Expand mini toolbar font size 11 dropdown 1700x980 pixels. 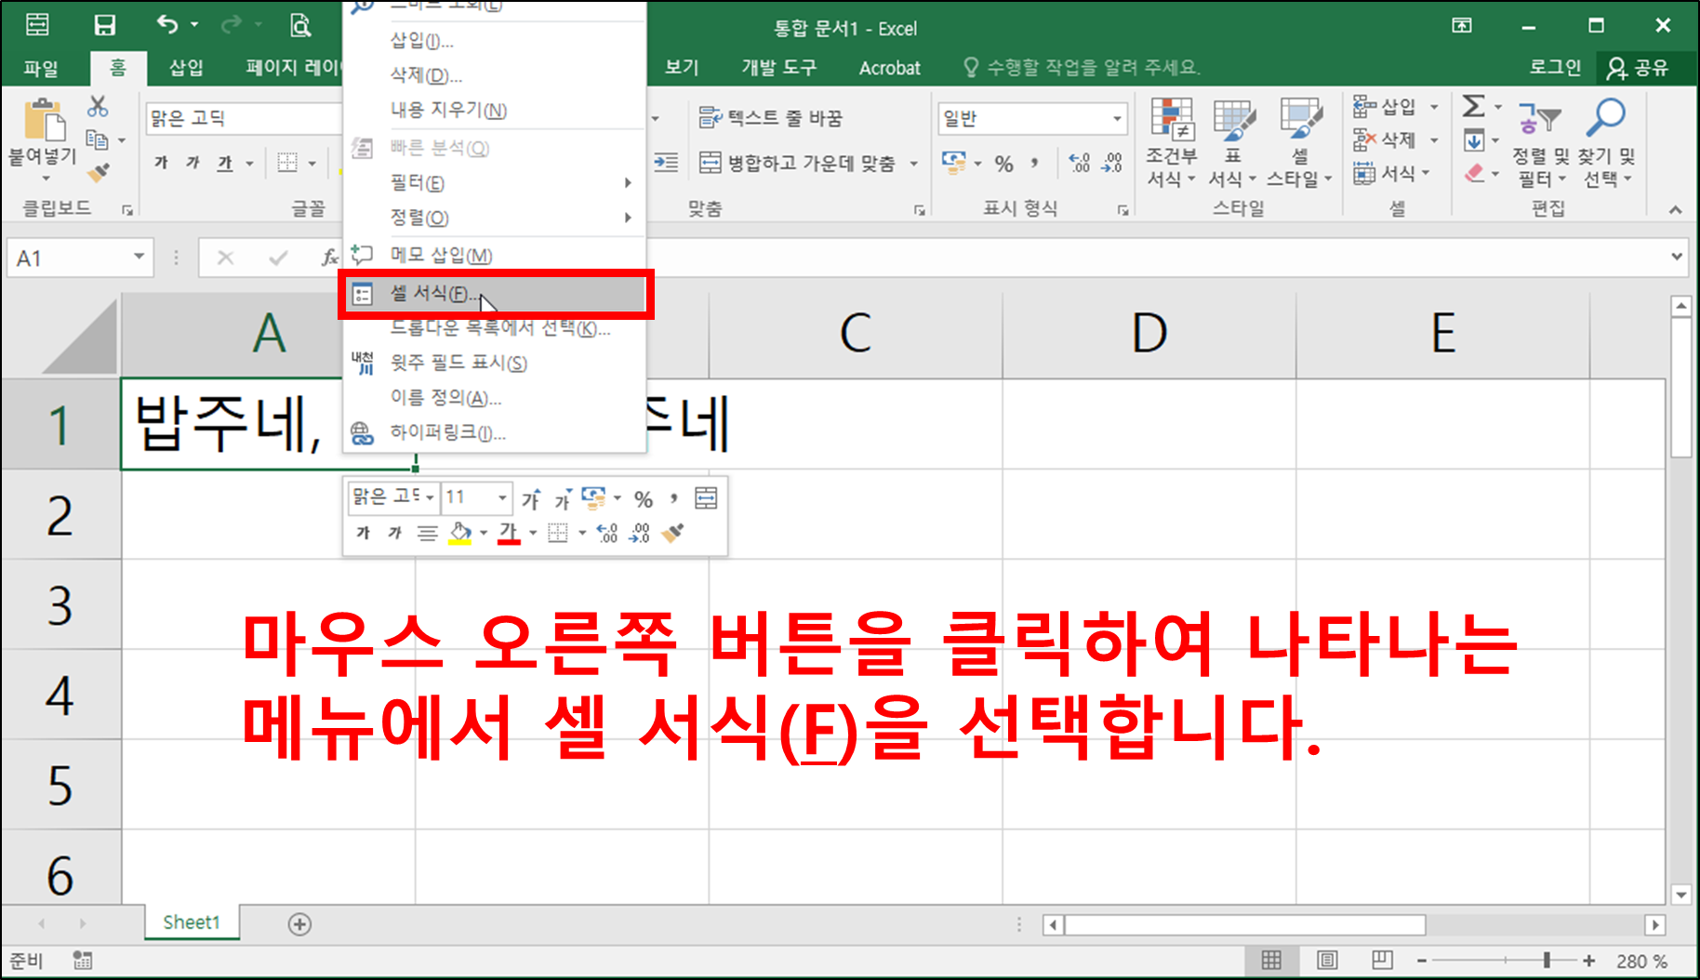click(x=502, y=497)
